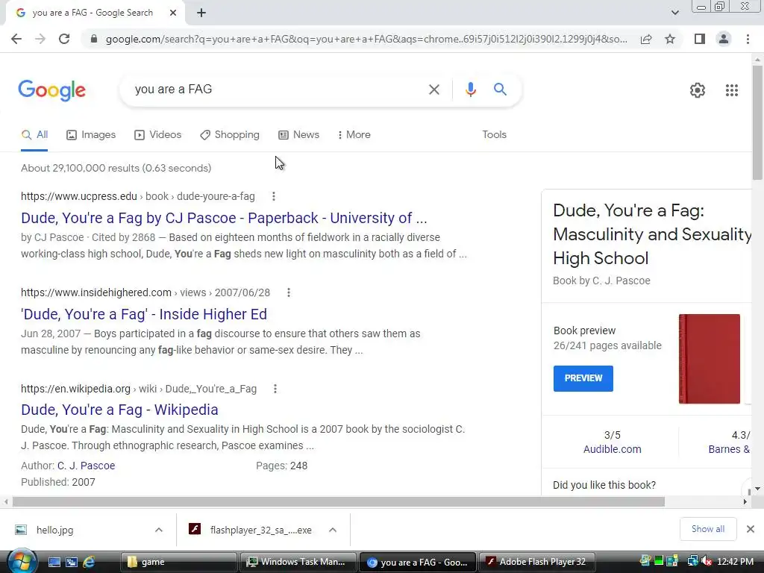764x573 pixels.
Task: Start voice search with microphone
Action: click(470, 90)
